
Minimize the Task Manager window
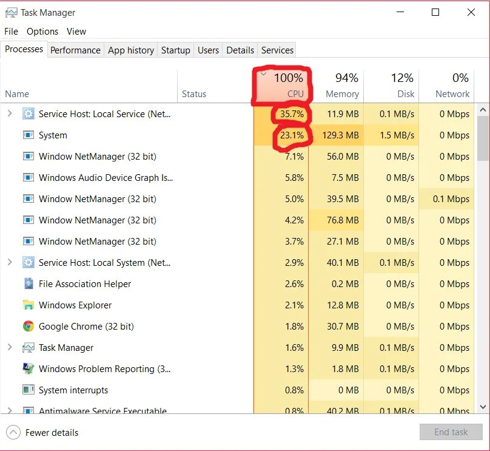[x=400, y=12]
